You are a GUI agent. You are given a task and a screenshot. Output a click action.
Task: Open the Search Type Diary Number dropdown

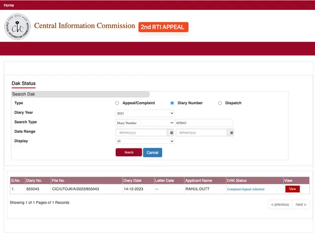click(145, 123)
